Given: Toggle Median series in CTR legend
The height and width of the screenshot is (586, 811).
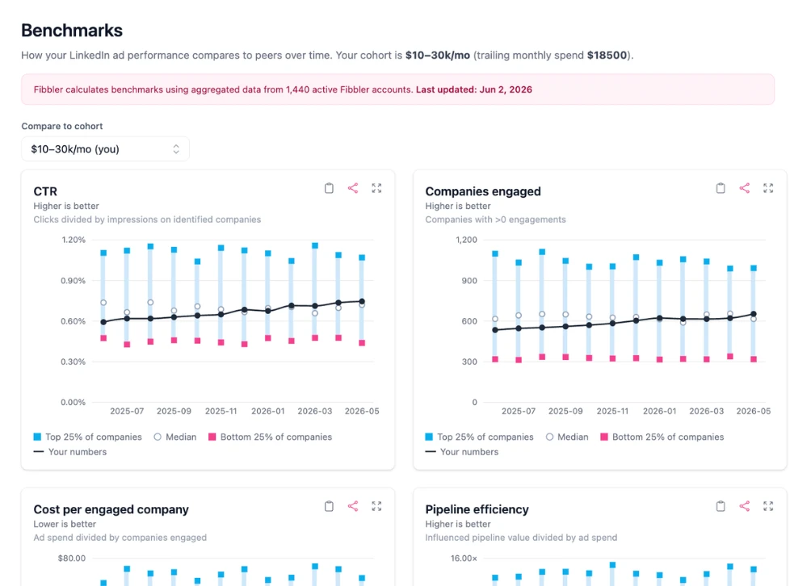Looking at the screenshot, I should point(175,437).
